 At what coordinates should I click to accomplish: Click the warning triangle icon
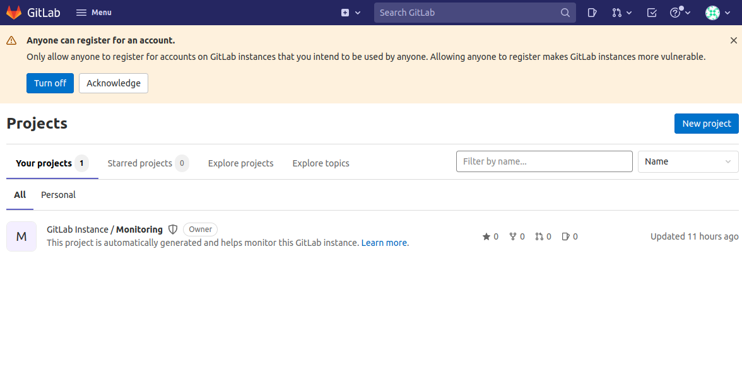11,40
